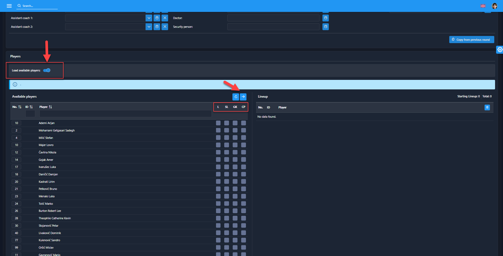503x256 pixels.
Task: Clear the Assistant coach 1 field
Action: coord(165,18)
